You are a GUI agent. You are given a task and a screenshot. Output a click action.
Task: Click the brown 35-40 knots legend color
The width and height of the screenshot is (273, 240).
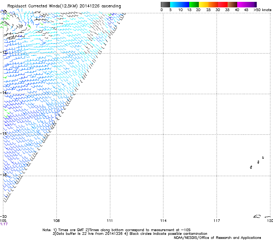point(232,4)
